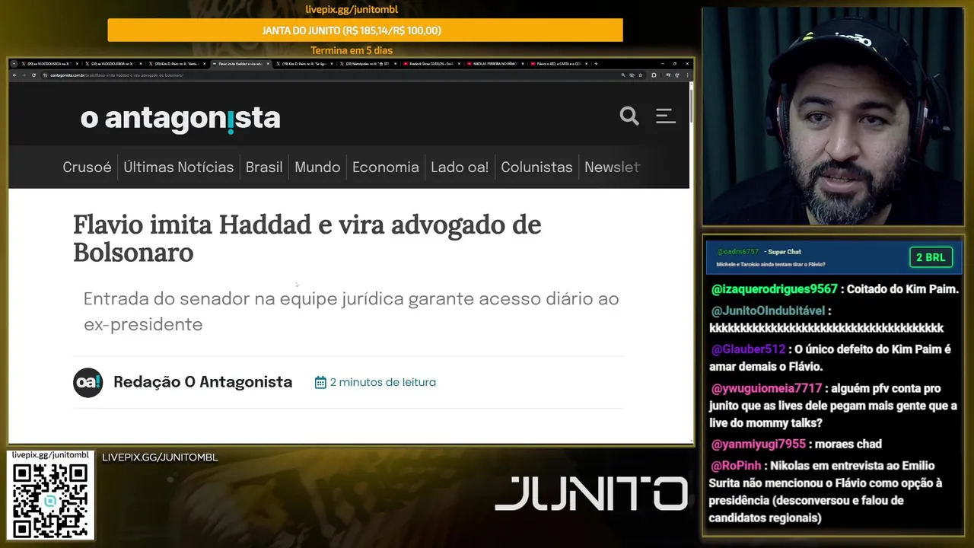Switch to the Bradock Show YouTube tab
The image size is (974, 548).
pyautogui.click(x=431, y=63)
